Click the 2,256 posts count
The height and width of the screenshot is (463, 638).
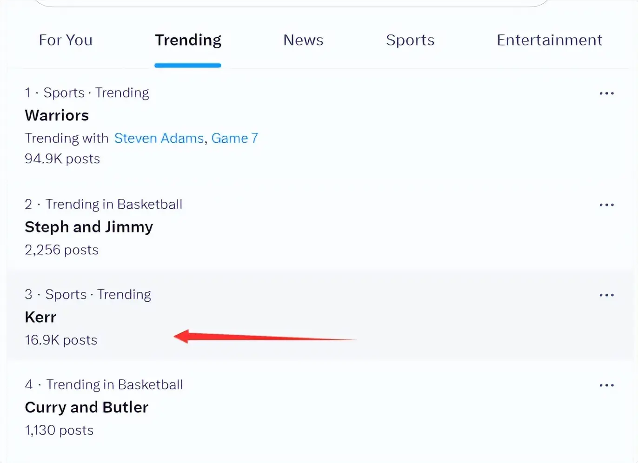click(x=61, y=250)
